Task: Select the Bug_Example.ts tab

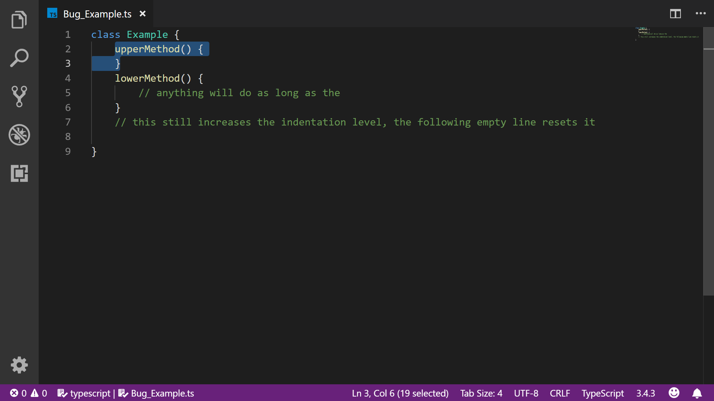Action: click(x=97, y=14)
